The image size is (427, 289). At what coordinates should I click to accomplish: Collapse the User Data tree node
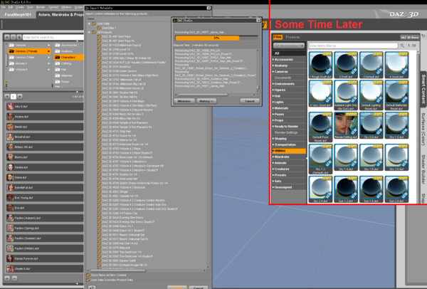tap(89, 23)
